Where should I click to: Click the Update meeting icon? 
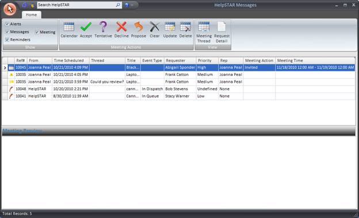(170, 30)
